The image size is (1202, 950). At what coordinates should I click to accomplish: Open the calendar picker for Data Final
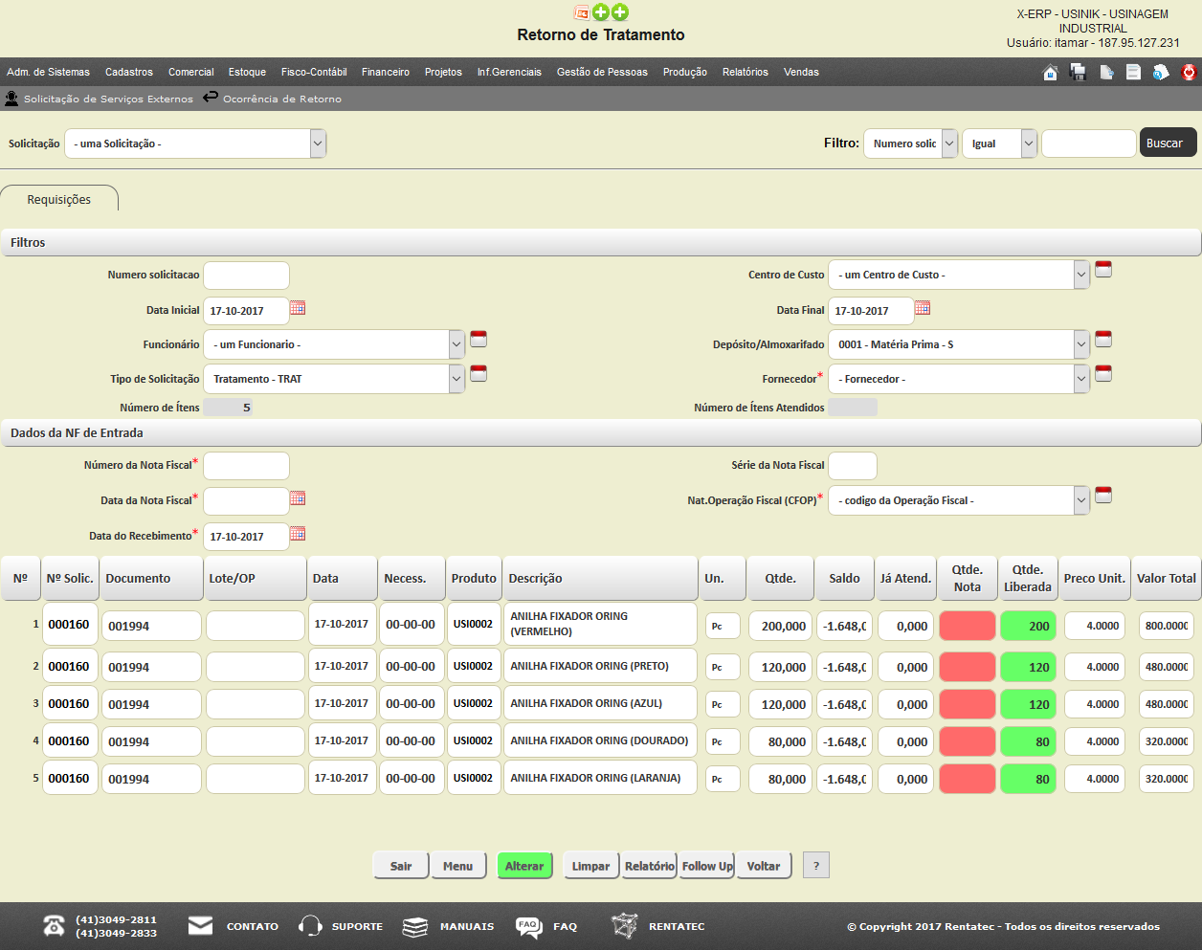point(923,308)
